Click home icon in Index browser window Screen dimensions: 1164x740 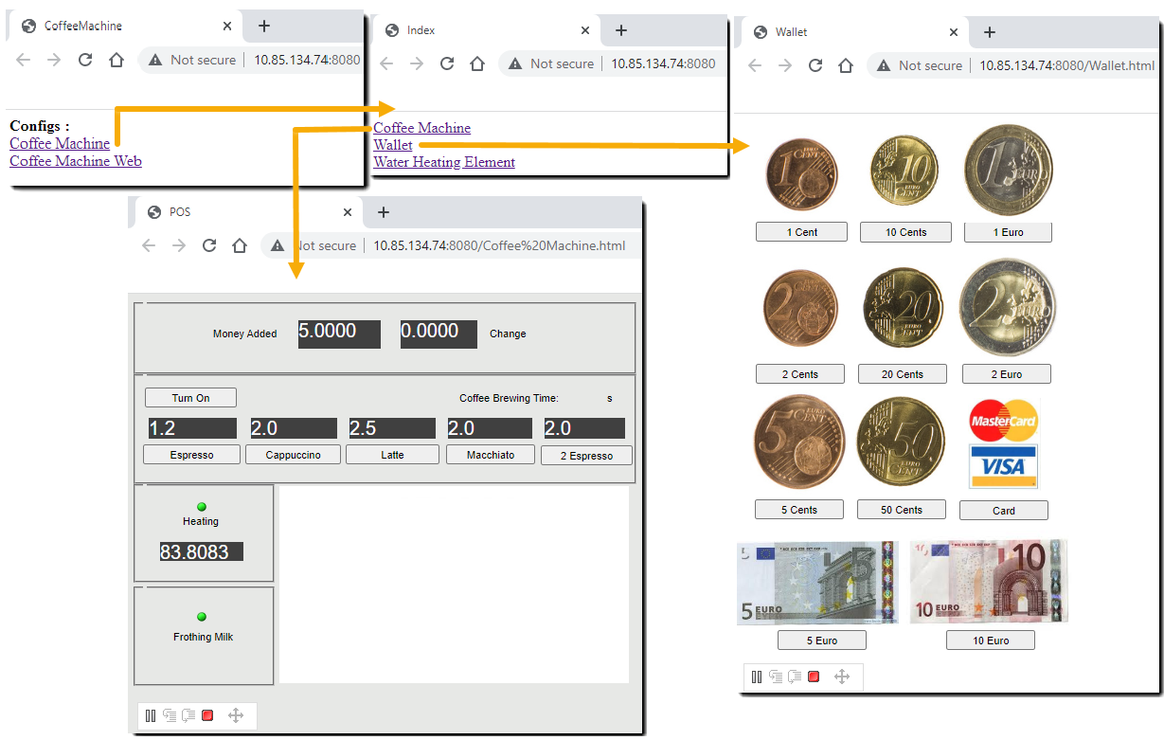pos(477,63)
